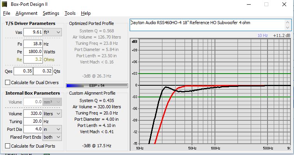Screen dimensions: 294x155
Task: Click the 50Hz axis label on graph
Action: coord(192,148)
